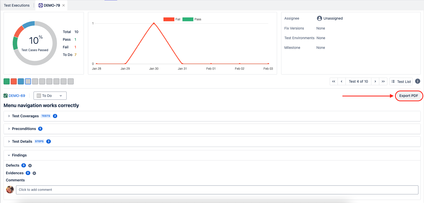Viewport: 424px width, 203px height.
Task: Jump to first test with double-left arrow
Action: (334, 81)
